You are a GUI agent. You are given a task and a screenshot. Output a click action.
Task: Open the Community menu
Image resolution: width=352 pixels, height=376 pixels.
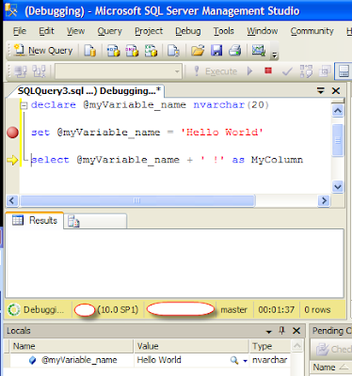312,31
